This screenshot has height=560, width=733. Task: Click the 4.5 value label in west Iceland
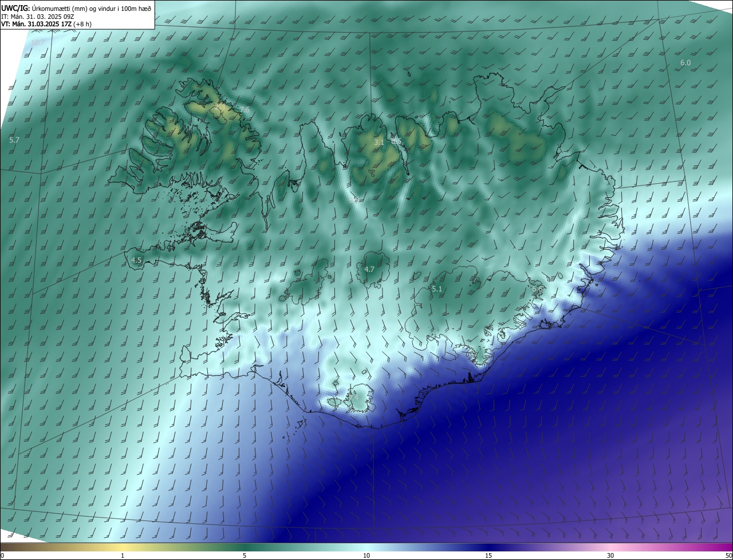coord(136,260)
